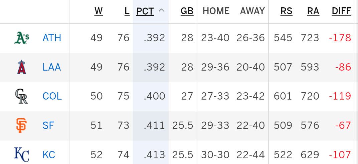
Task: Sort by RA runs allowed header
Action: (313, 11)
